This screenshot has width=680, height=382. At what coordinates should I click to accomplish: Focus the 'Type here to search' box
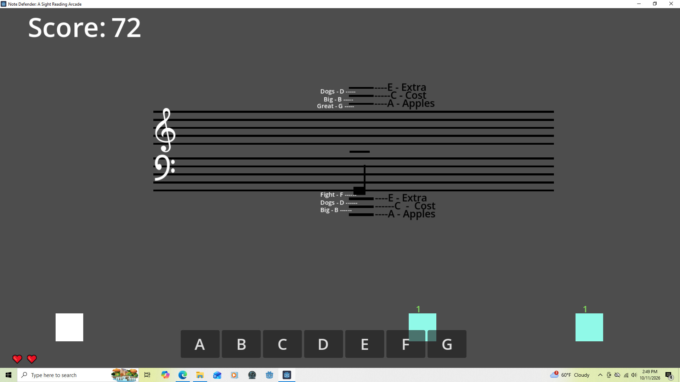78,375
